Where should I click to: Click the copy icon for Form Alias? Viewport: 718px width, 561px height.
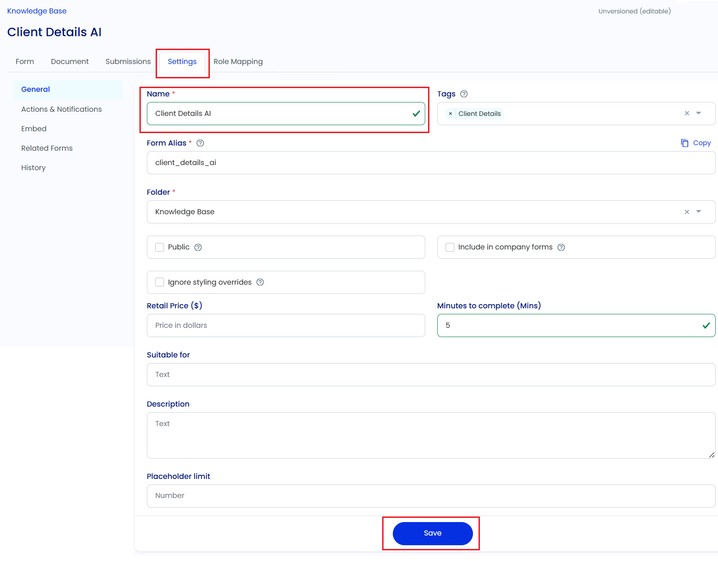click(685, 143)
